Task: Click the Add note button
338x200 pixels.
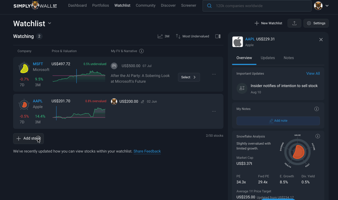Action: 278,121
